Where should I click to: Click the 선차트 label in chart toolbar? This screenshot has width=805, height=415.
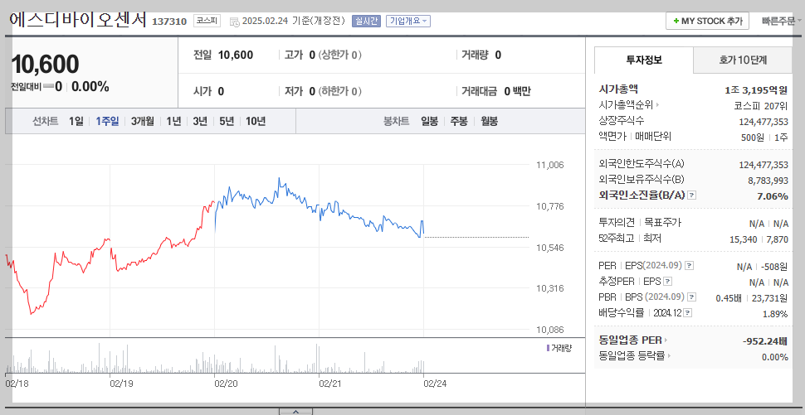[x=45, y=122]
